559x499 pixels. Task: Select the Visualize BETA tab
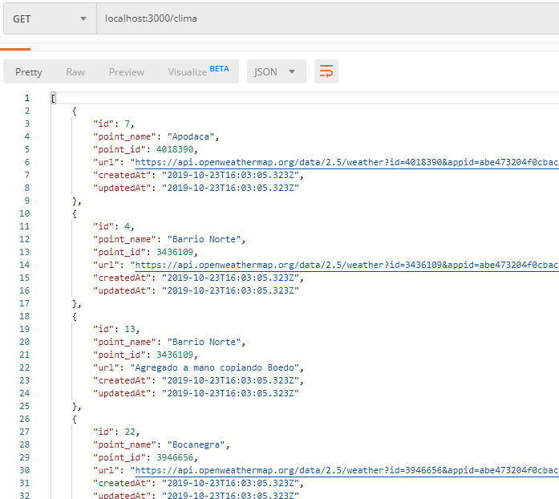pyautogui.click(x=197, y=71)
